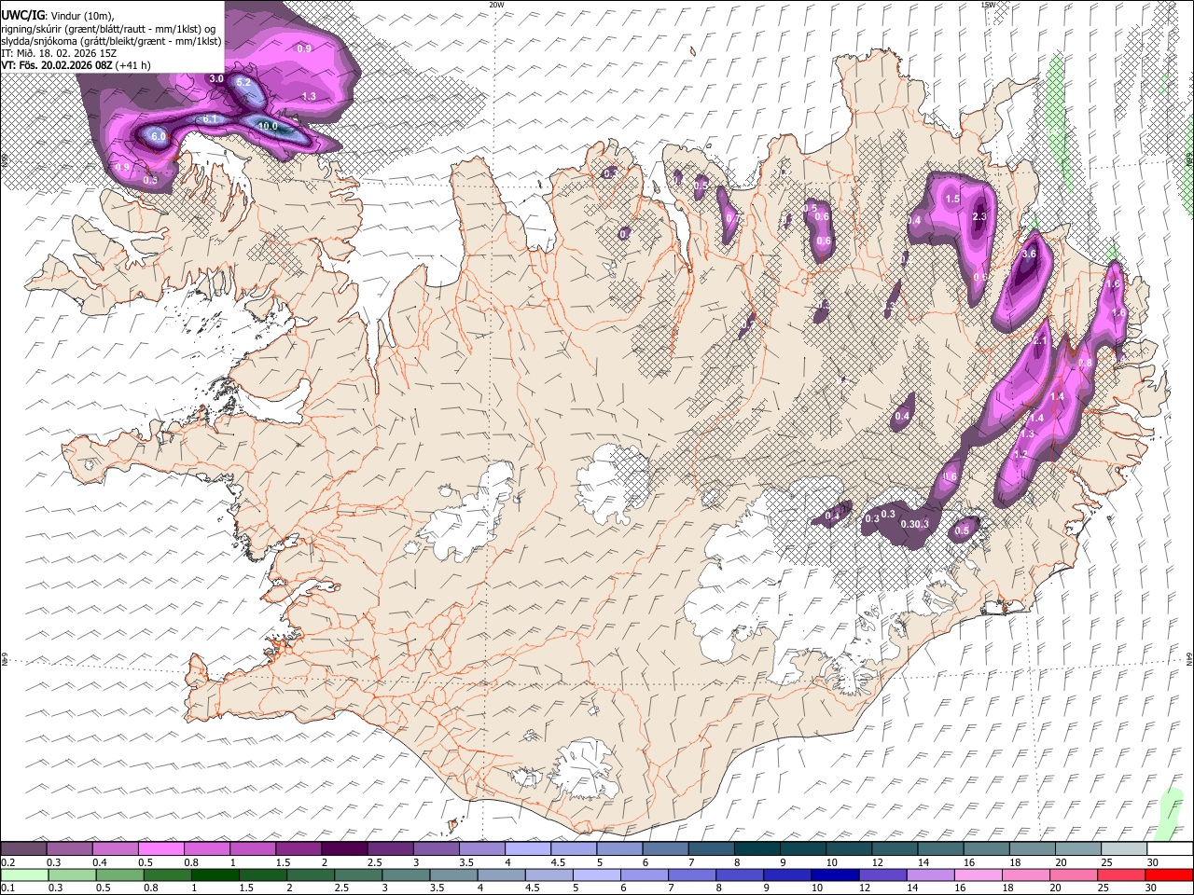1194x895 pixels.
Task: Click the 'rigning/skúrir' description line in header
Action: pyautogui.click(x=110, y=29)
